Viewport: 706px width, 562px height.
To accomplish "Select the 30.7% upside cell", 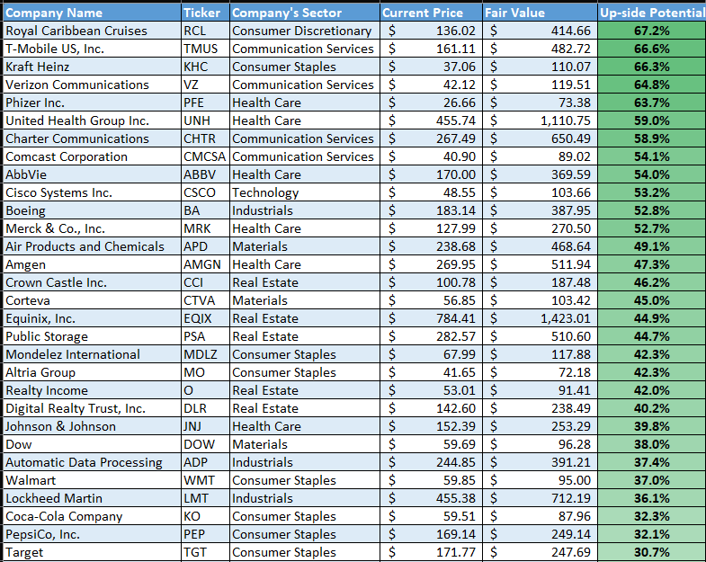I will click(x=651, y=552).
